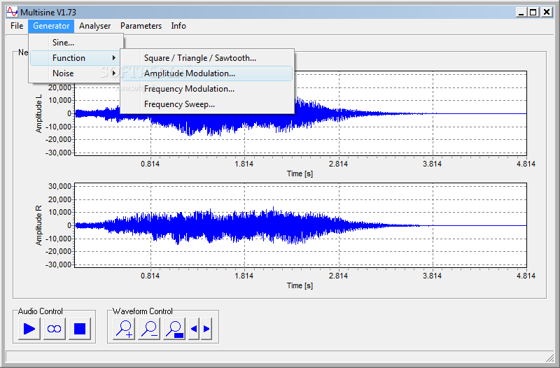560x368 pixels.
Task: Select Amplitude Modulation... option
Action: coord(207,73)
